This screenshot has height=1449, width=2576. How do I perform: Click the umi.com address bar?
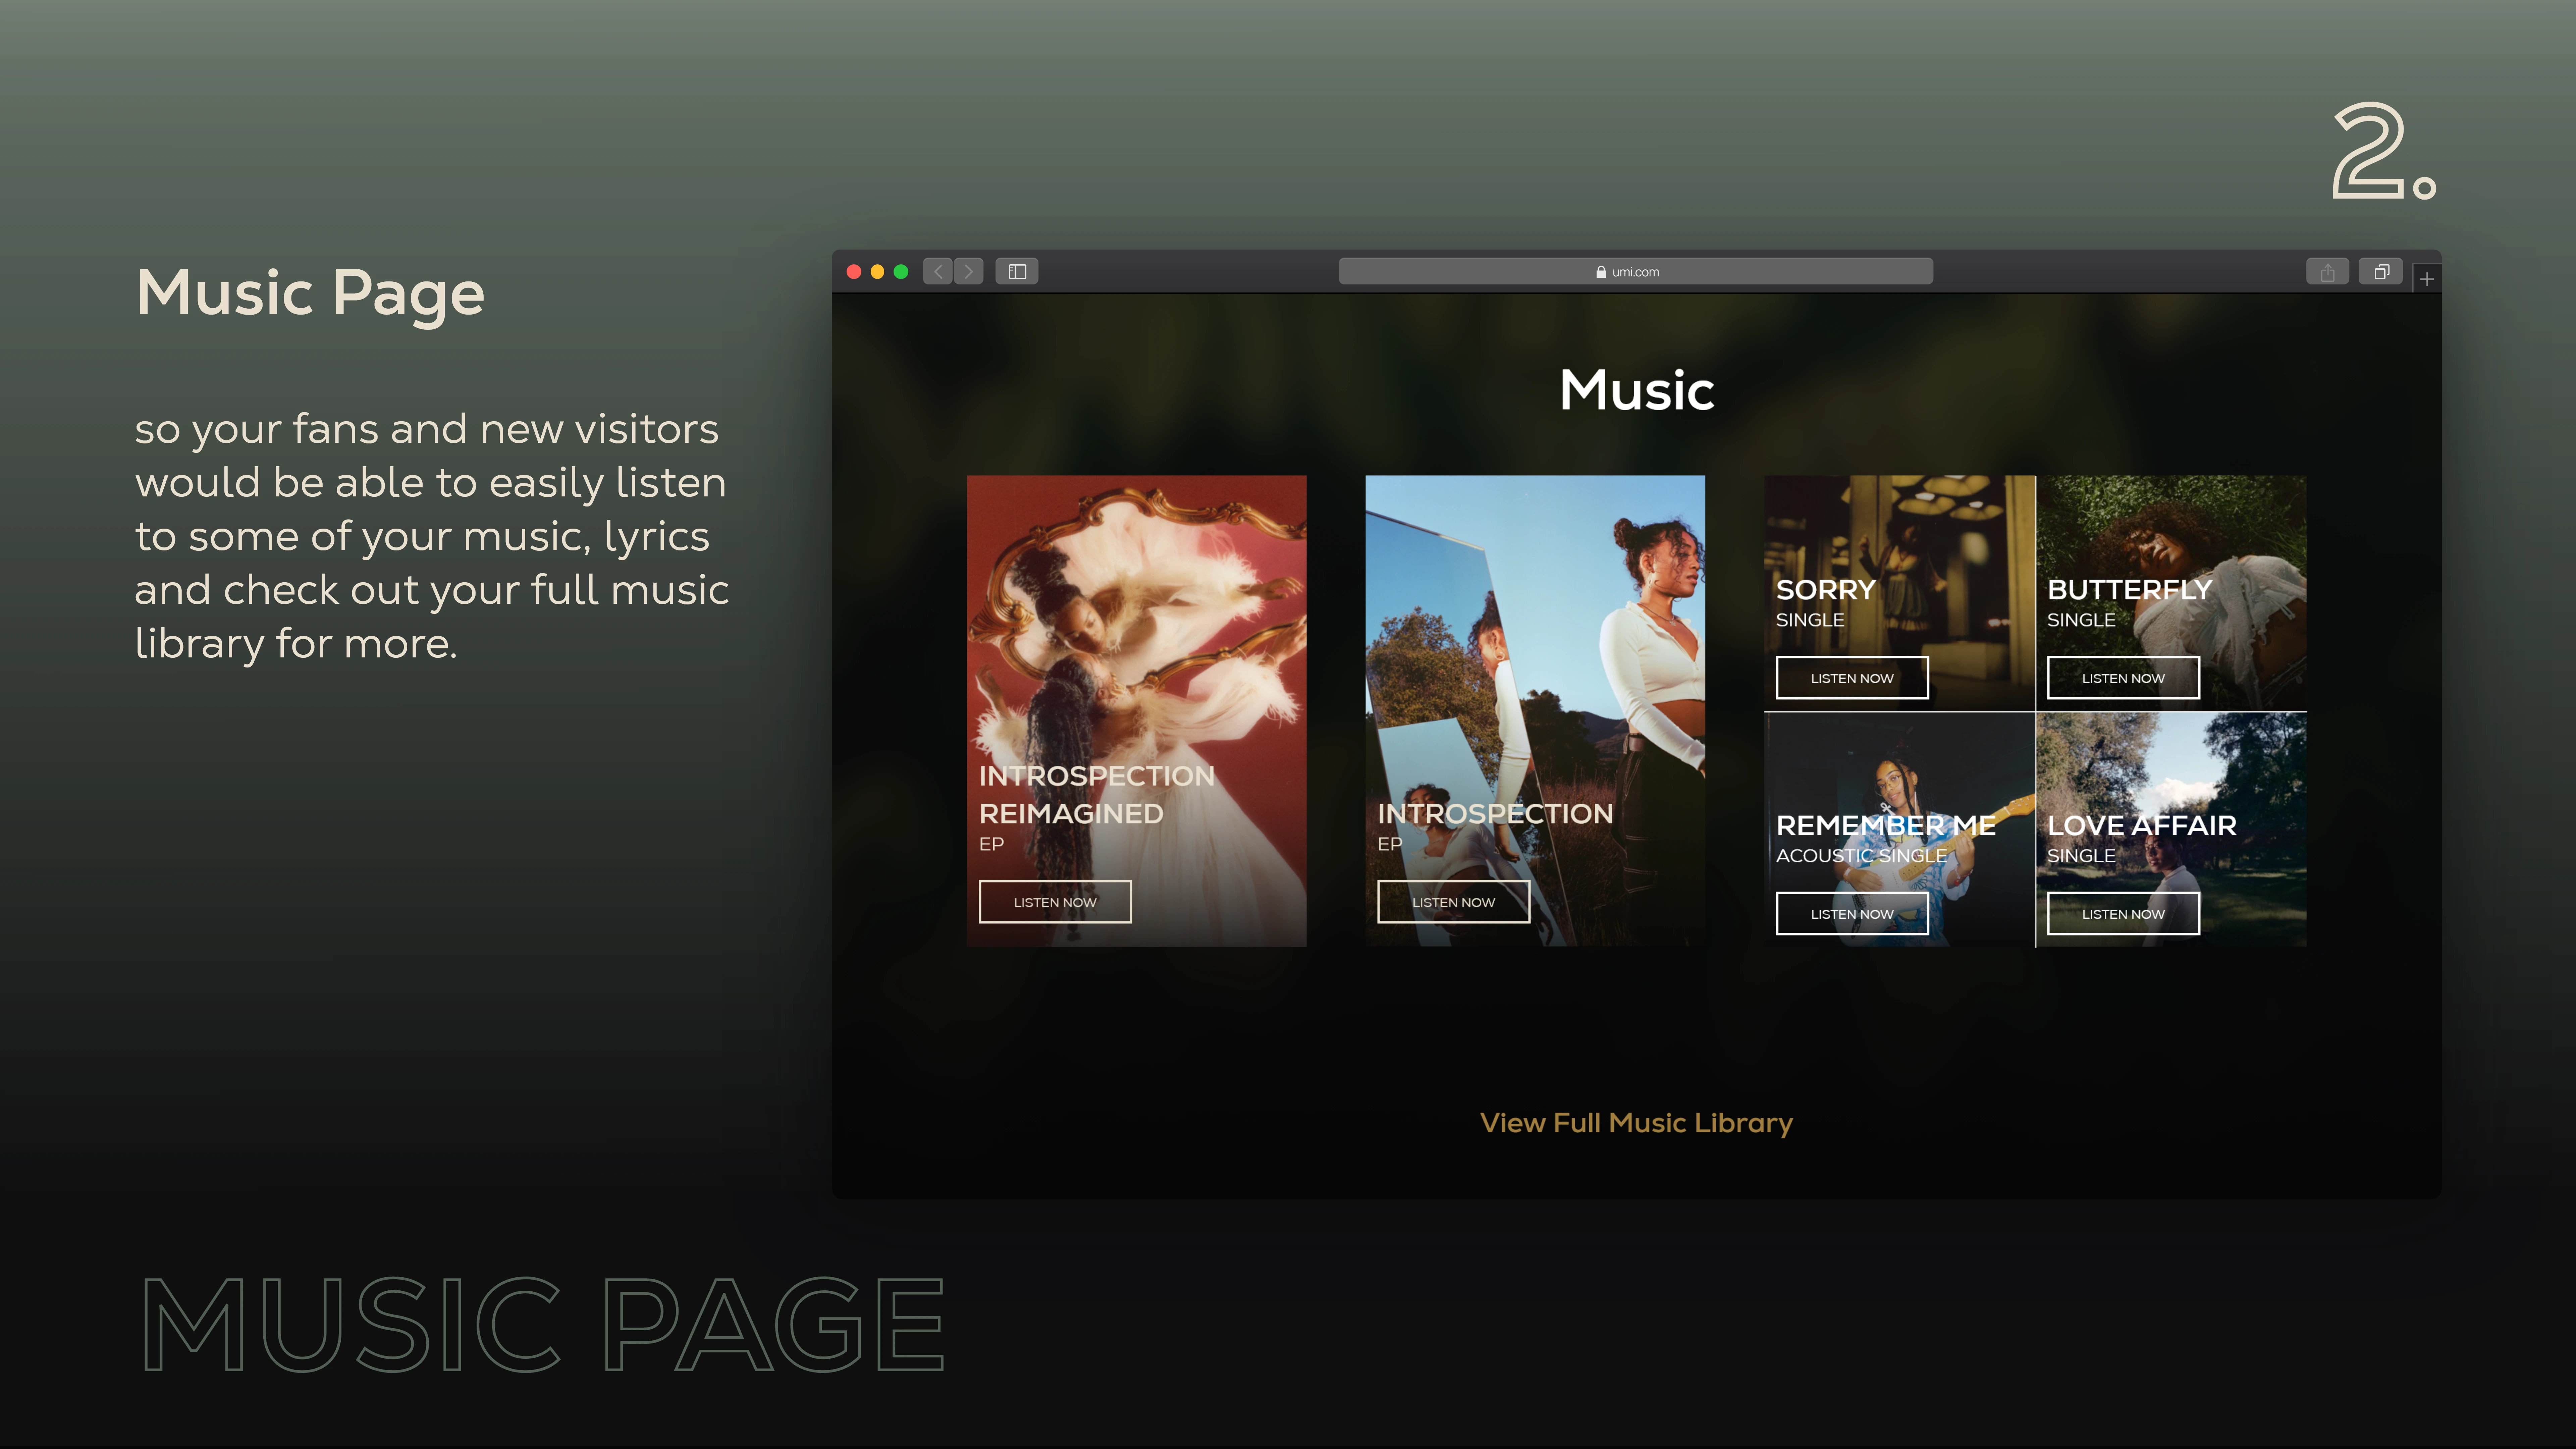tap(1635, 271)
